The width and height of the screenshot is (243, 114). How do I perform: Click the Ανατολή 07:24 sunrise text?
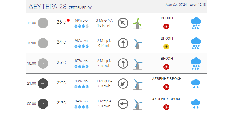point(176,5)
